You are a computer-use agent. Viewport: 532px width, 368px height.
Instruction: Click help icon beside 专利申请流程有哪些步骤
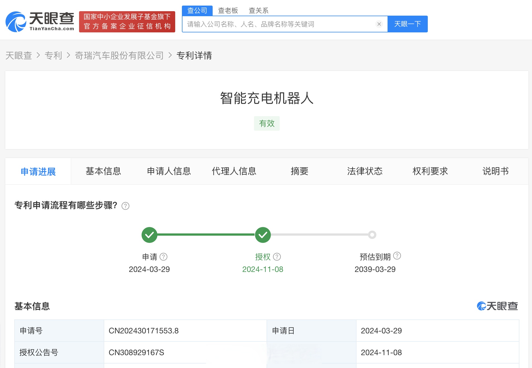pyautogui.click(x=126, y=206)
